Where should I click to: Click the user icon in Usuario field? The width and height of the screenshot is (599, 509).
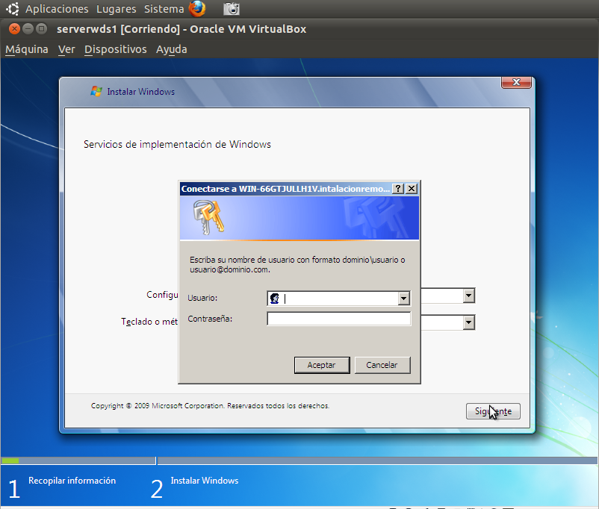275,299
